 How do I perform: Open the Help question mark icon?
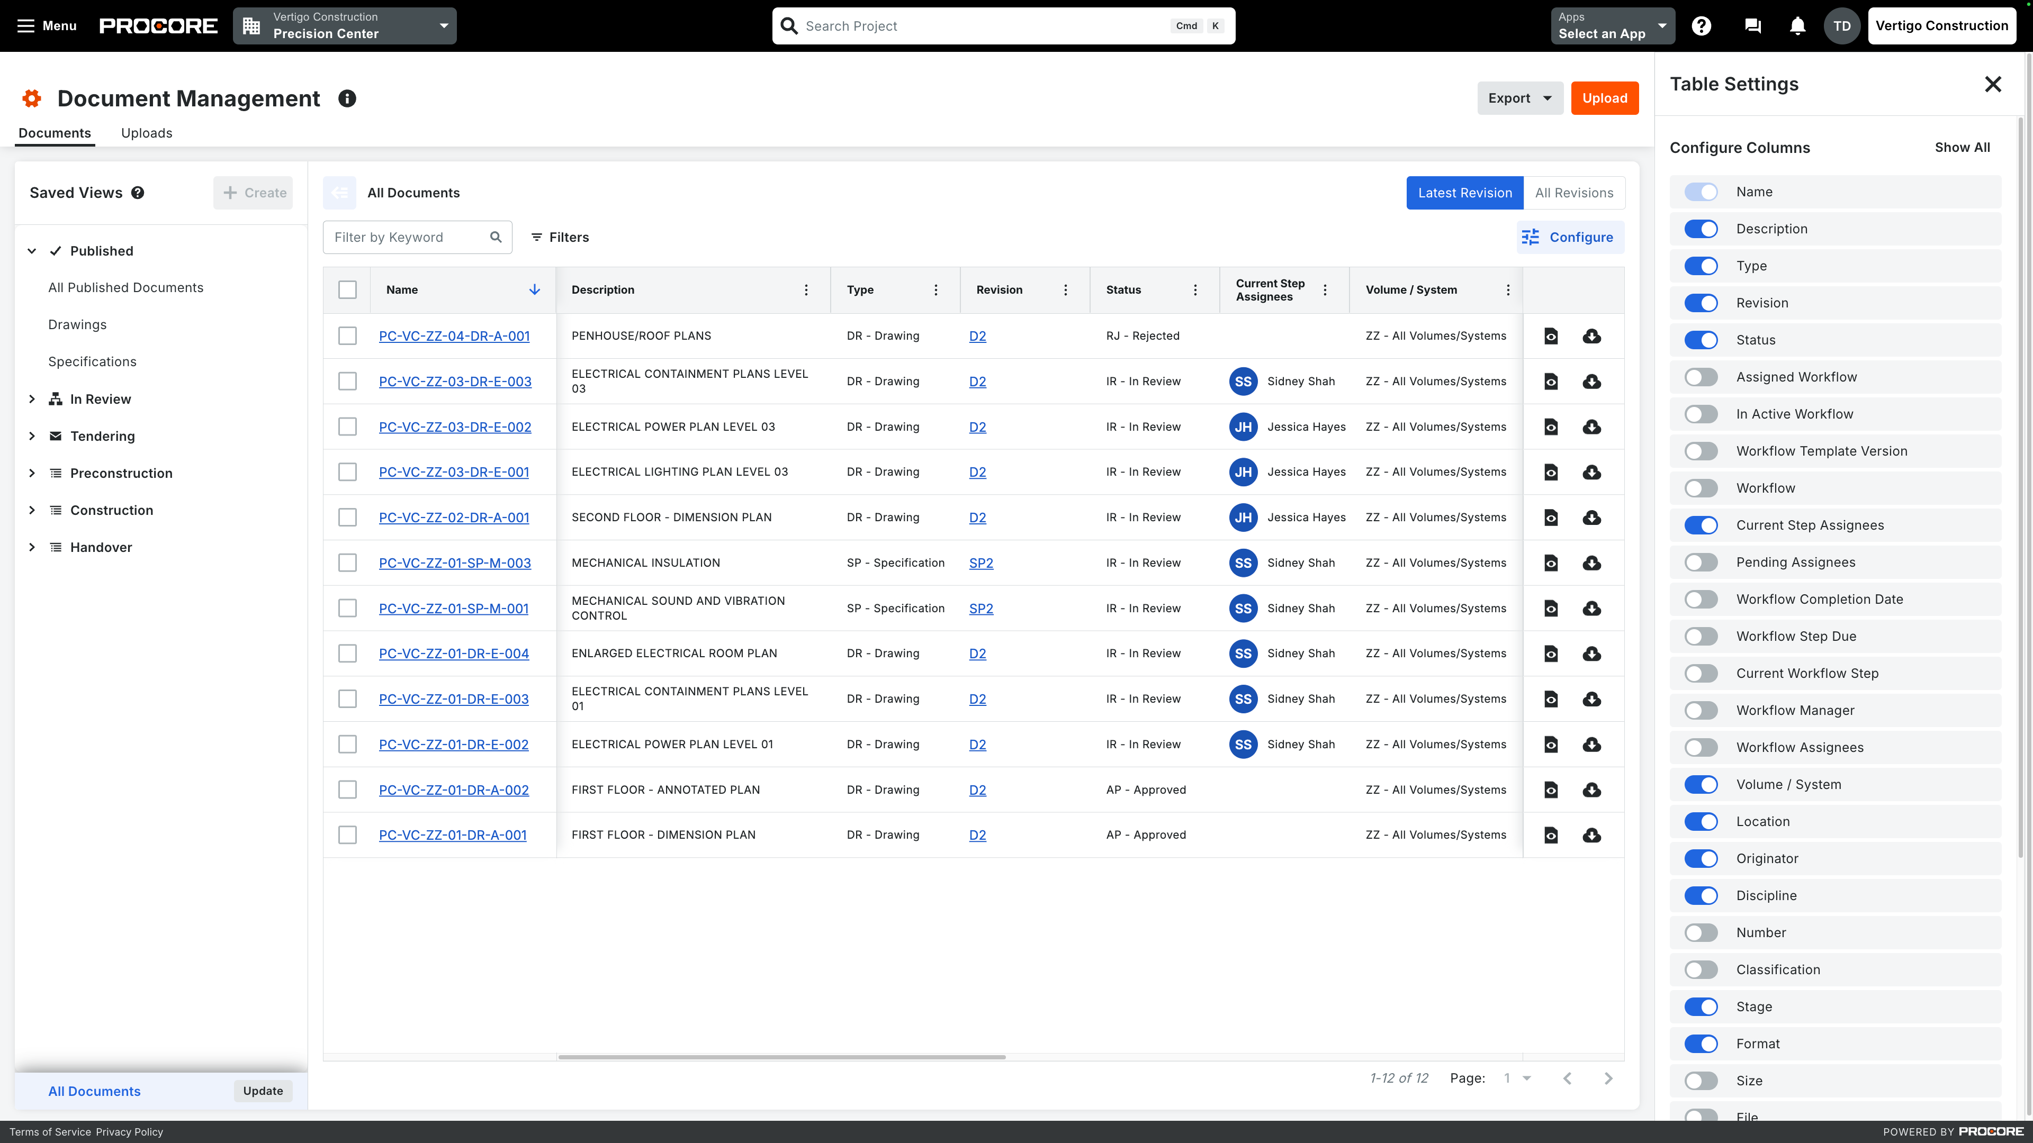tap(1702, 25)
